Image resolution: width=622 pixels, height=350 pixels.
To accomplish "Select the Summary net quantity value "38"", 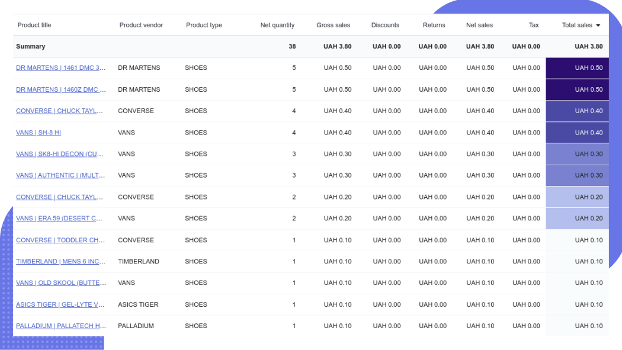I will coord(292,46).
